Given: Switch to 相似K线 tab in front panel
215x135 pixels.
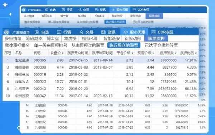Looking at the screenshot, I should click(90, 38).
